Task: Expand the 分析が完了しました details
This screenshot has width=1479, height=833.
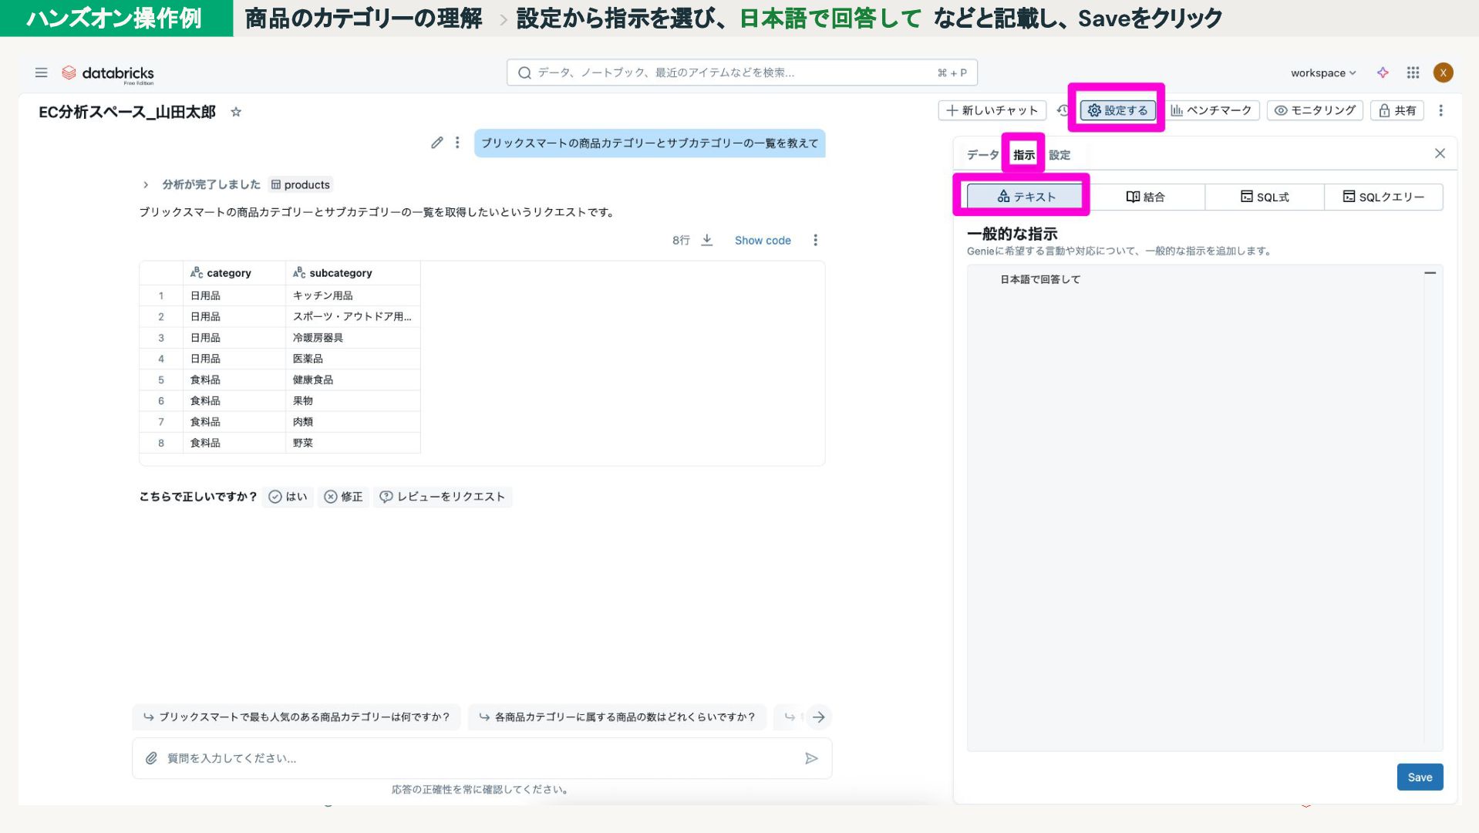Action: pos(145,184)
